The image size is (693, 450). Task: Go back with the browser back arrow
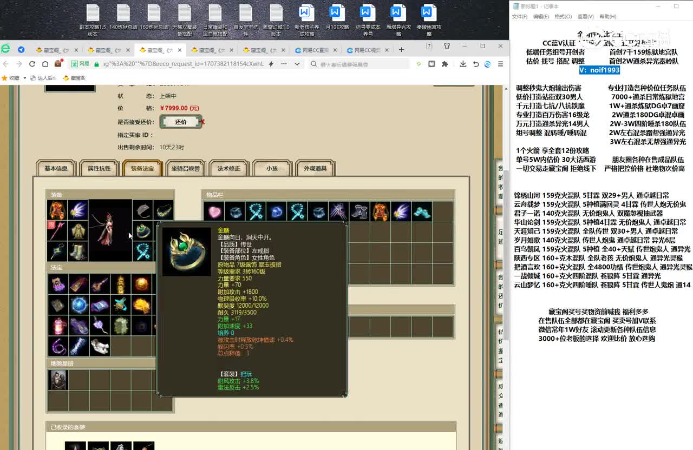click(x=6, y=64)
